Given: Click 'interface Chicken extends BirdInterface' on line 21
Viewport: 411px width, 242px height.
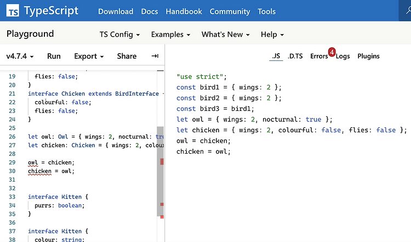Looking at the screenshot, I should pyautogui.click(x=93, y=94).
